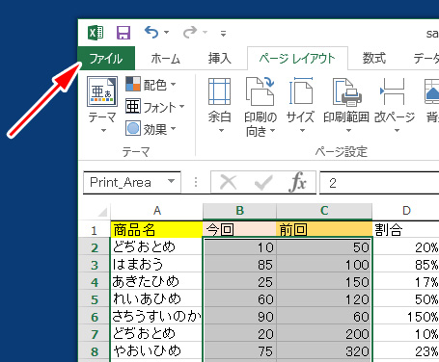Click cell with value 320 in 前回

point(324,351)
